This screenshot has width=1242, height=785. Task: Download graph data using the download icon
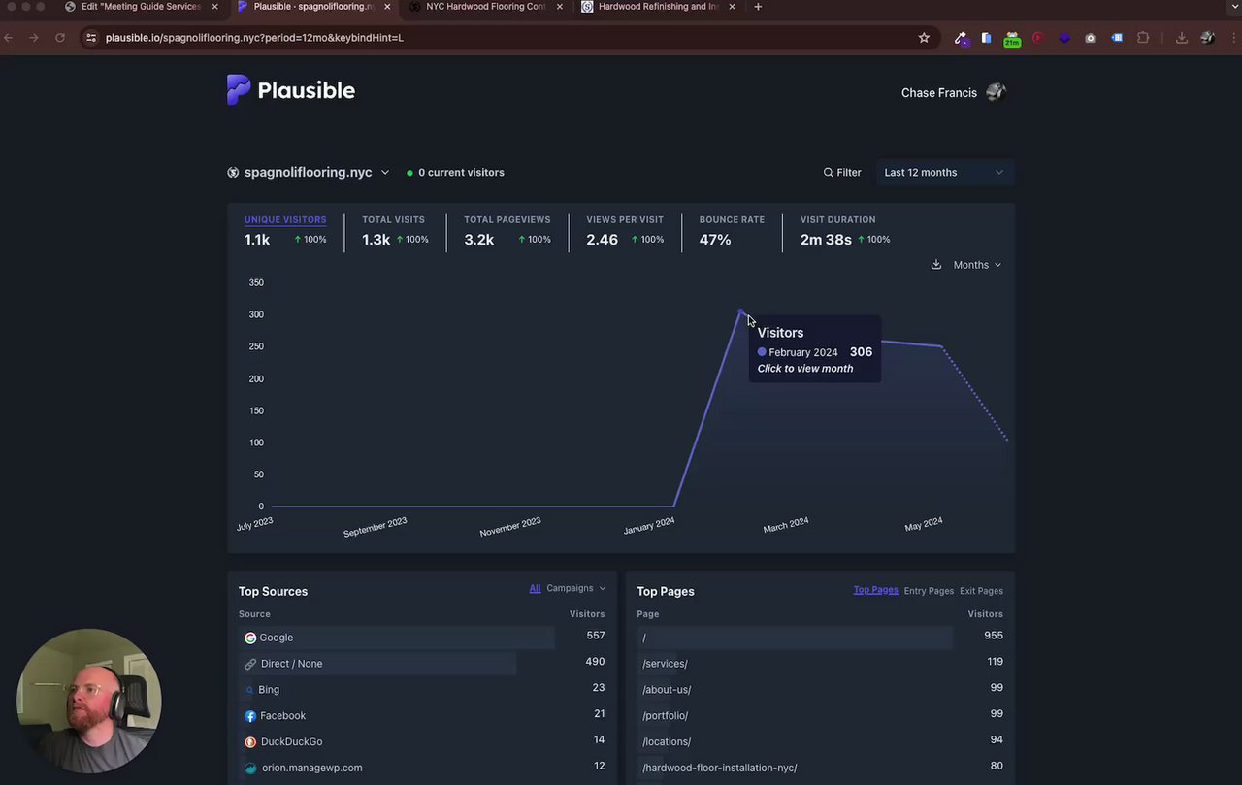coord(935,264)
